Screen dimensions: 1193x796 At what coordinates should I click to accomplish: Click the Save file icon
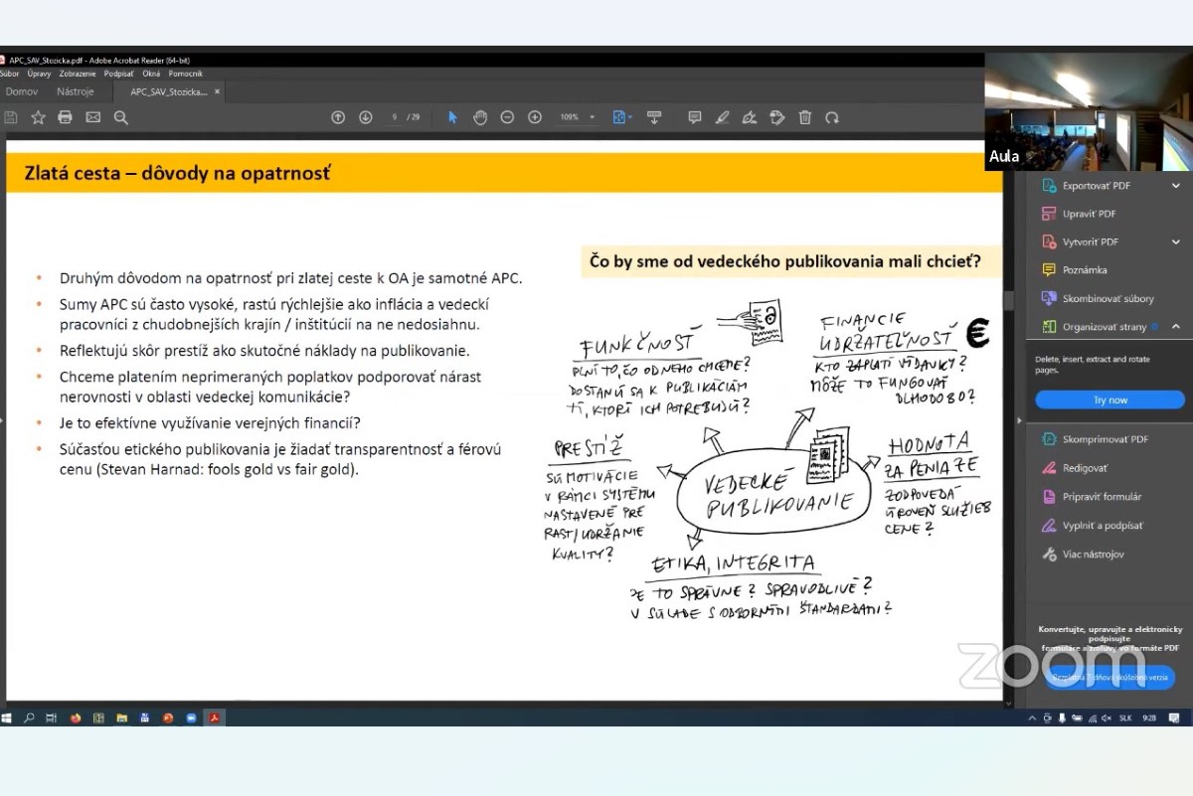coord(10,117)
